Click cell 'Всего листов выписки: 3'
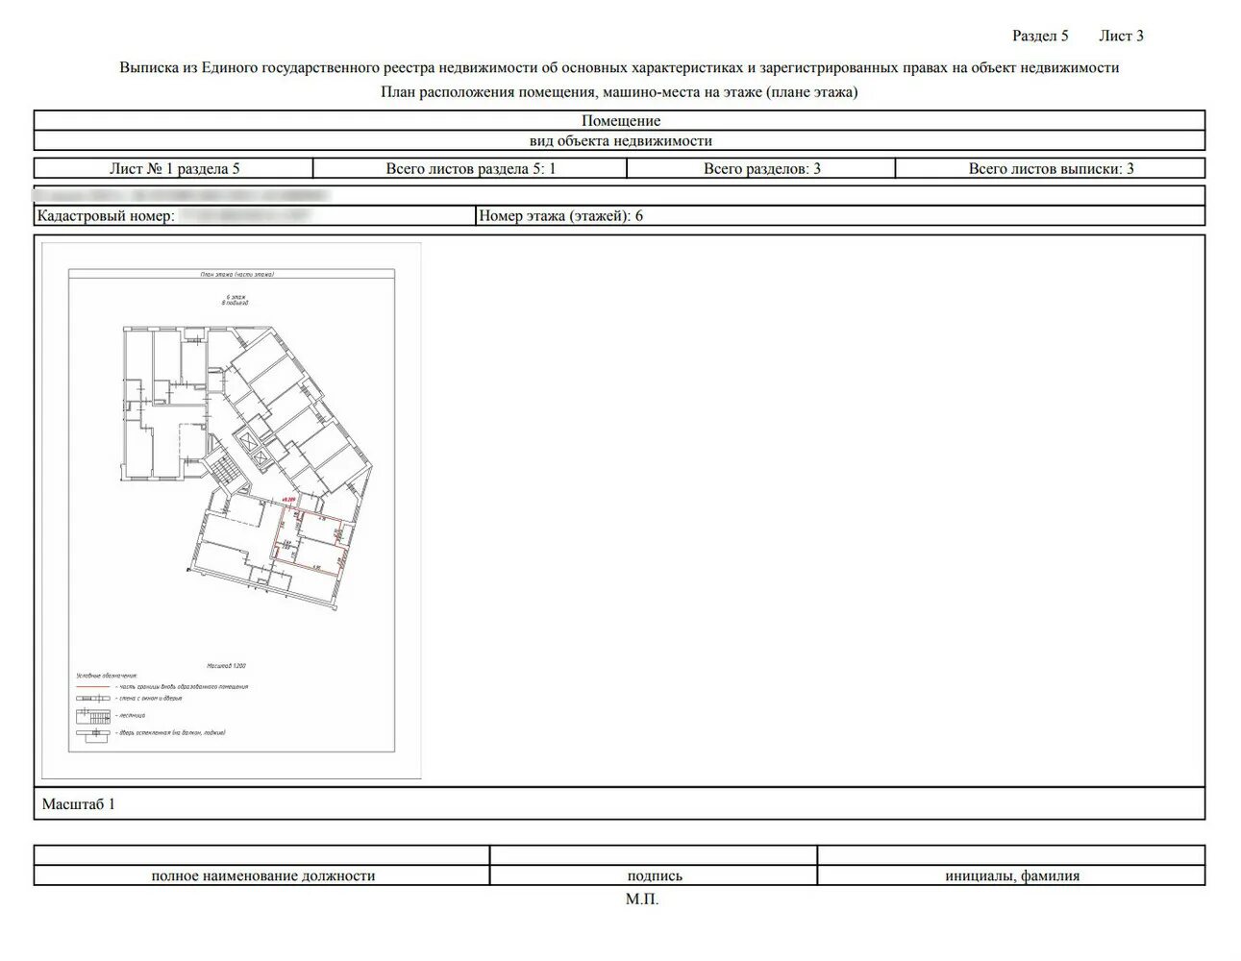Image resolution: width=1241 pixels, height=961 pixels. 1051,168
